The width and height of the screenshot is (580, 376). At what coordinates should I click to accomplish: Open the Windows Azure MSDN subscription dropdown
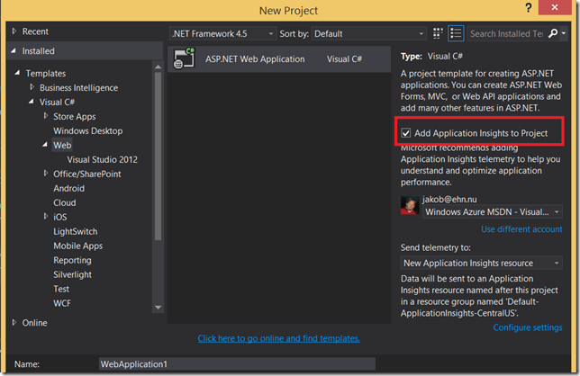click(x=493, y=212)
